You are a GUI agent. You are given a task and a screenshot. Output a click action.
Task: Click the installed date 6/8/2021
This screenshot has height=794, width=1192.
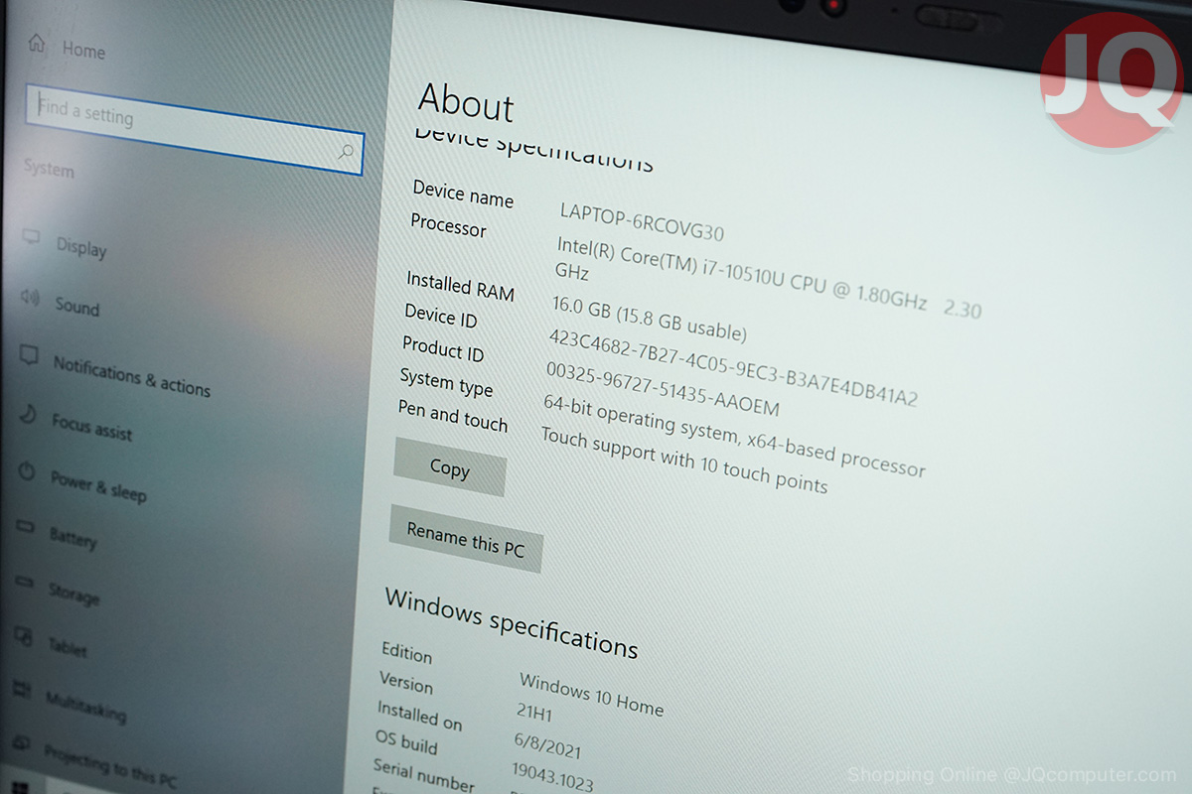click(547, 746)
